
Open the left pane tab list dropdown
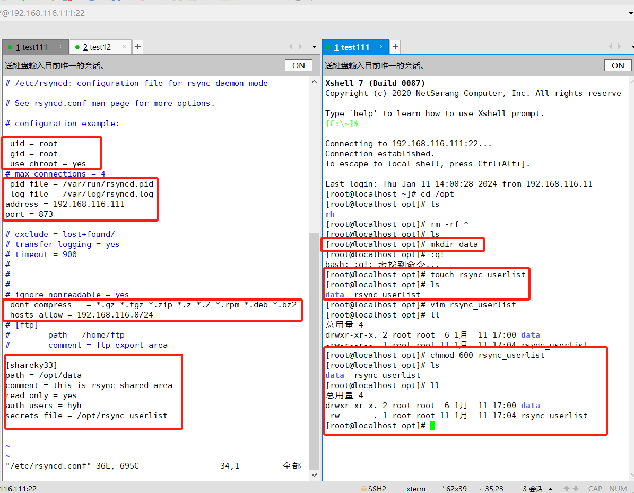pyautogui.click(x=314, y=47)
